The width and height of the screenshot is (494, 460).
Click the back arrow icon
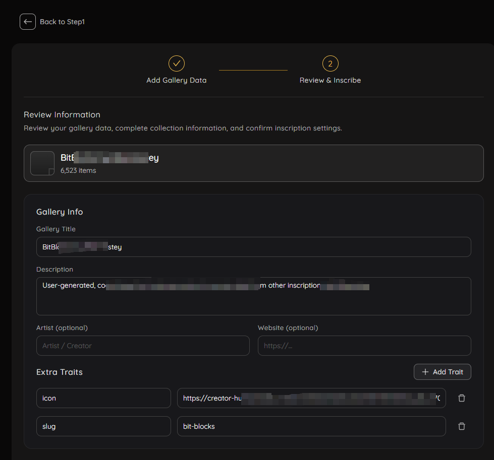pos(28,22)
